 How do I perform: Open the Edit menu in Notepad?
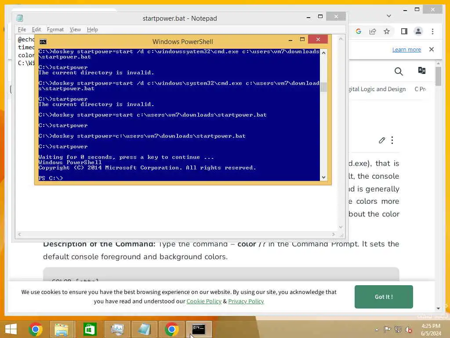36,29
